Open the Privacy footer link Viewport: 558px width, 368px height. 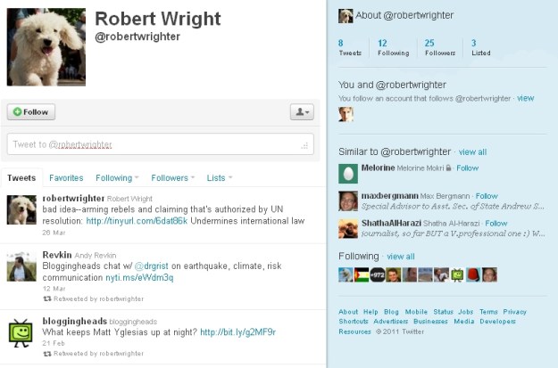(x=514, y=312)
